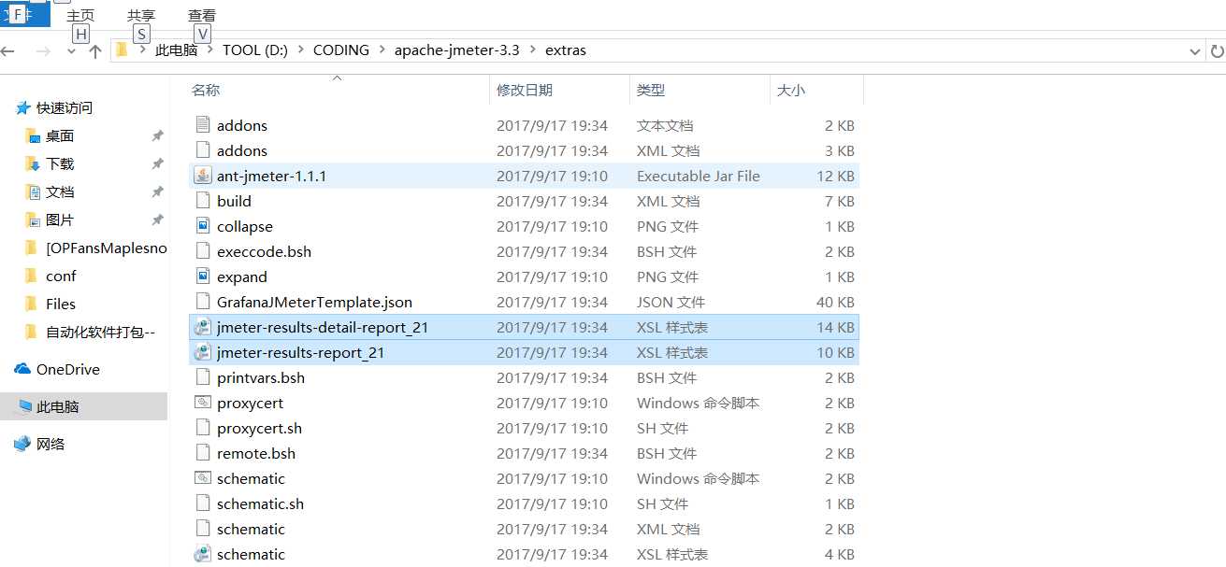Expand chevron after apache-jmeter-3.3 in breadcrumb
This screenshot has height=567, width=1226.
click(x=533, y=50)
